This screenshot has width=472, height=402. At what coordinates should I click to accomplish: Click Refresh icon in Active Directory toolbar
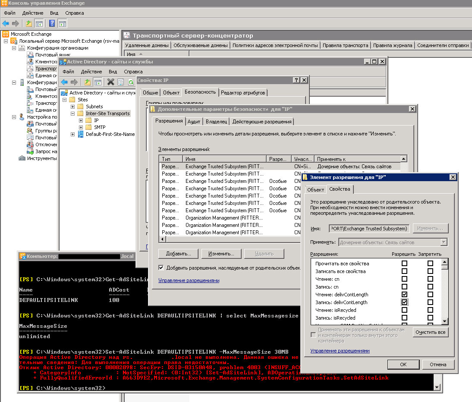(x=131, y=82)
